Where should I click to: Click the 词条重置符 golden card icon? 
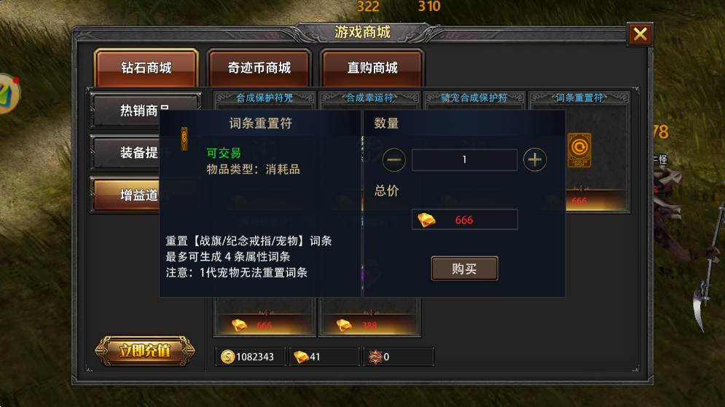point(579,150)
